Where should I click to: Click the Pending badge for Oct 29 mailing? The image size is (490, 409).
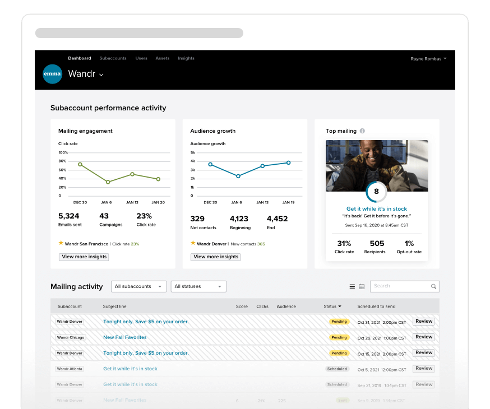pos(339,337)
